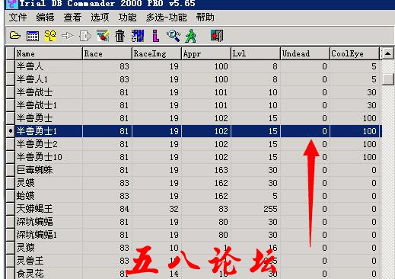Click the table grid view icon

point(33,36)
